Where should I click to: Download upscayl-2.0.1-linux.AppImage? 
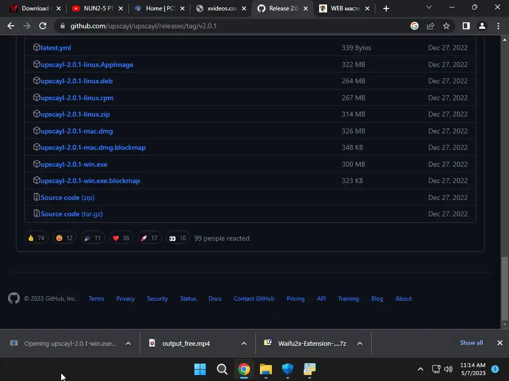(86, 64)
